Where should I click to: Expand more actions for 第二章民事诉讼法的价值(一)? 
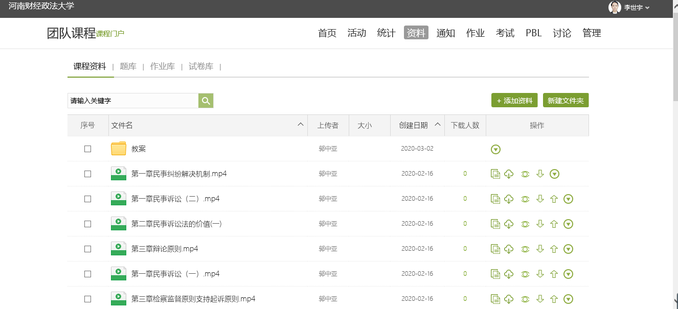point(568,224)
